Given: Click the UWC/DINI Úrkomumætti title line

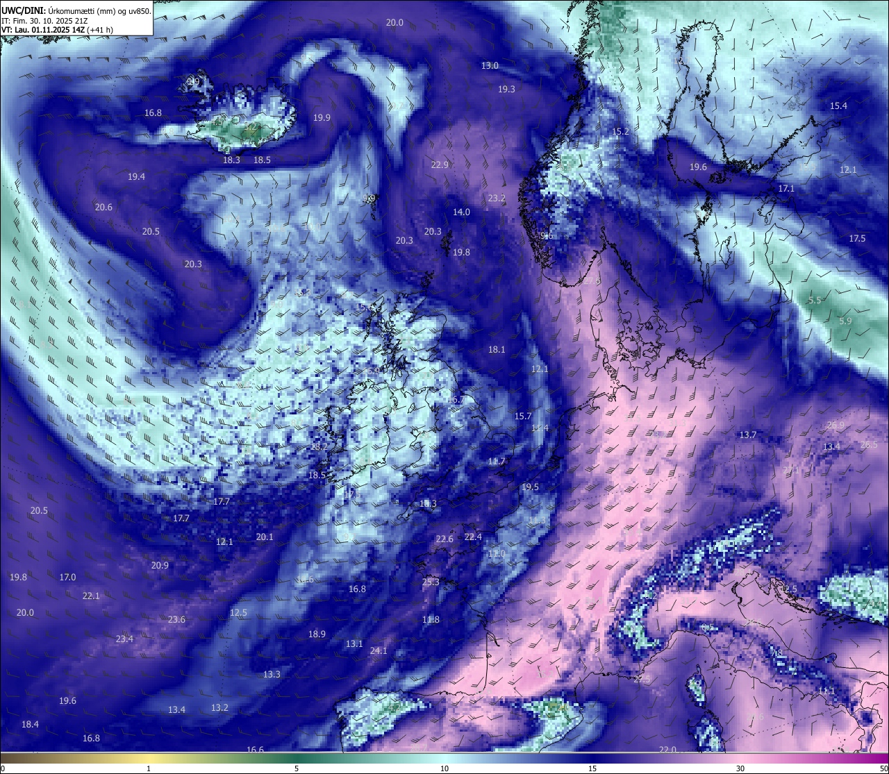Looking at the screenshot, I should click(76, 10).
